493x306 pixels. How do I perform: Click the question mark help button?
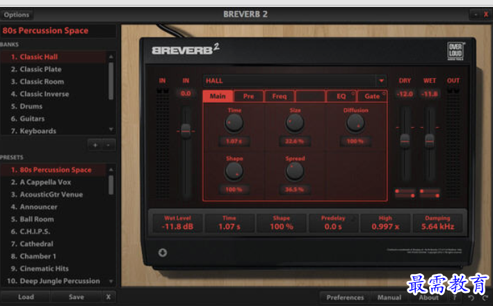point(455,298)
